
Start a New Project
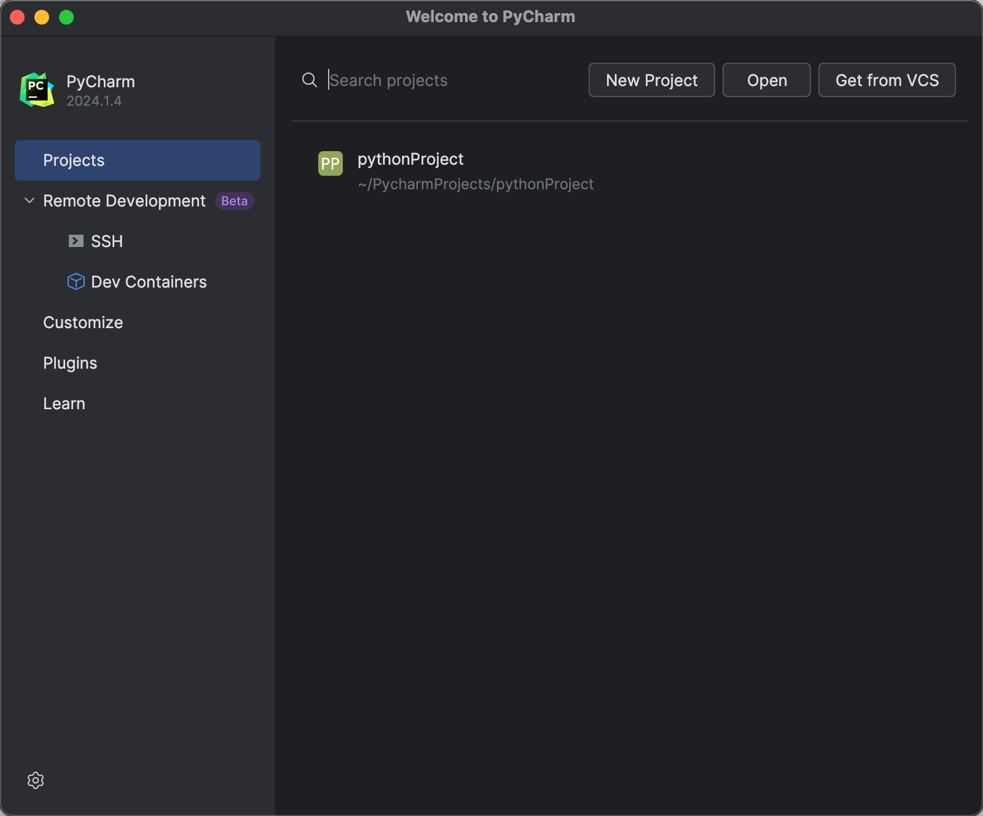click(651, 80)
